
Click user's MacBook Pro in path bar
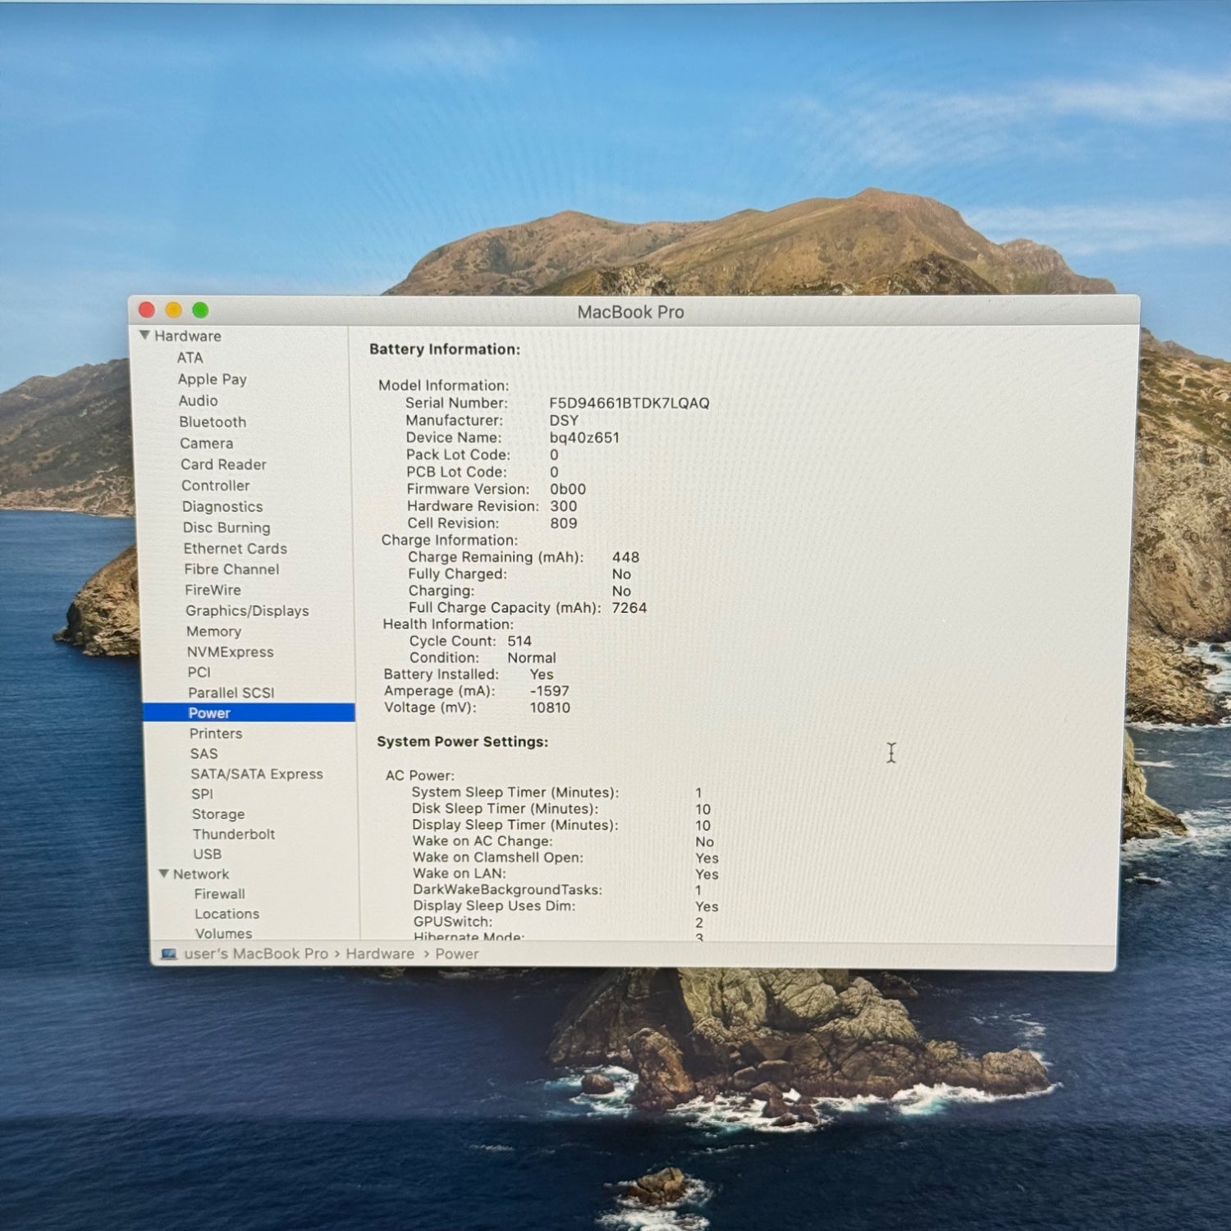(256, 954)
